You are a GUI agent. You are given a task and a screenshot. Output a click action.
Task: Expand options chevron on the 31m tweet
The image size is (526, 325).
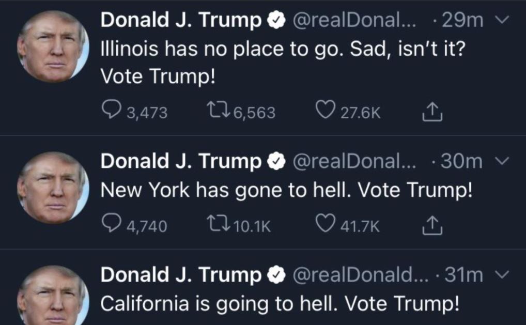coord(502,275)
